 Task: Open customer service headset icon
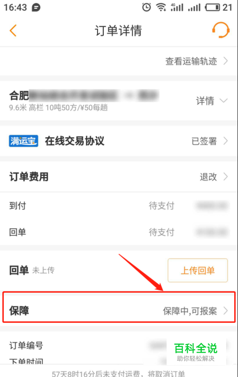click(x=221, y=30)
